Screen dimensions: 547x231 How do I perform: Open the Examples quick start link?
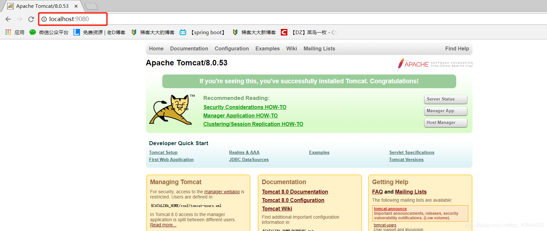(x=319, y=152)
